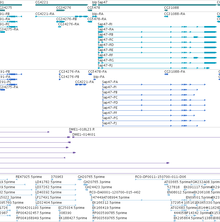
Task: Click the CG4221 gene label
Action: tap(42, 2)
